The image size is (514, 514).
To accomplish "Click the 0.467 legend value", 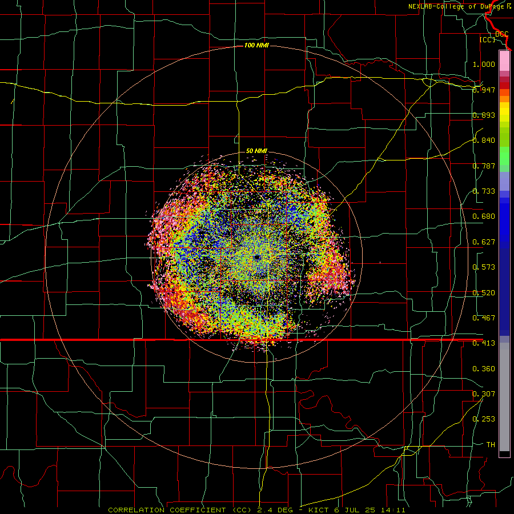I will pyautogui.click(x=484, y=318).
